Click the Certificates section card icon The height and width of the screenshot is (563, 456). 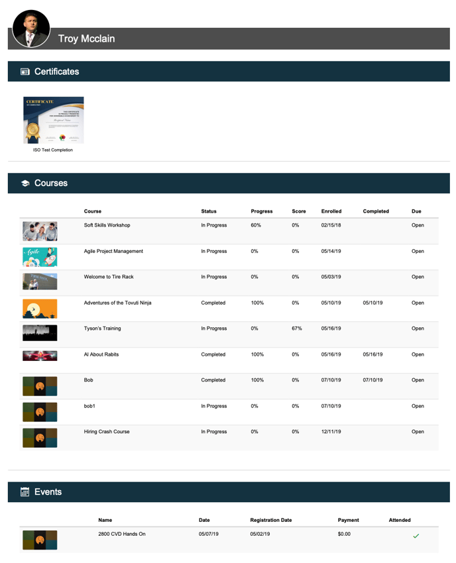(25, 72)
